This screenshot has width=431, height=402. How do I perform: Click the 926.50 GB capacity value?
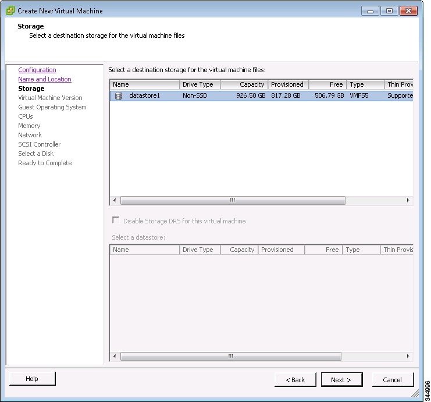pos(251,95)
